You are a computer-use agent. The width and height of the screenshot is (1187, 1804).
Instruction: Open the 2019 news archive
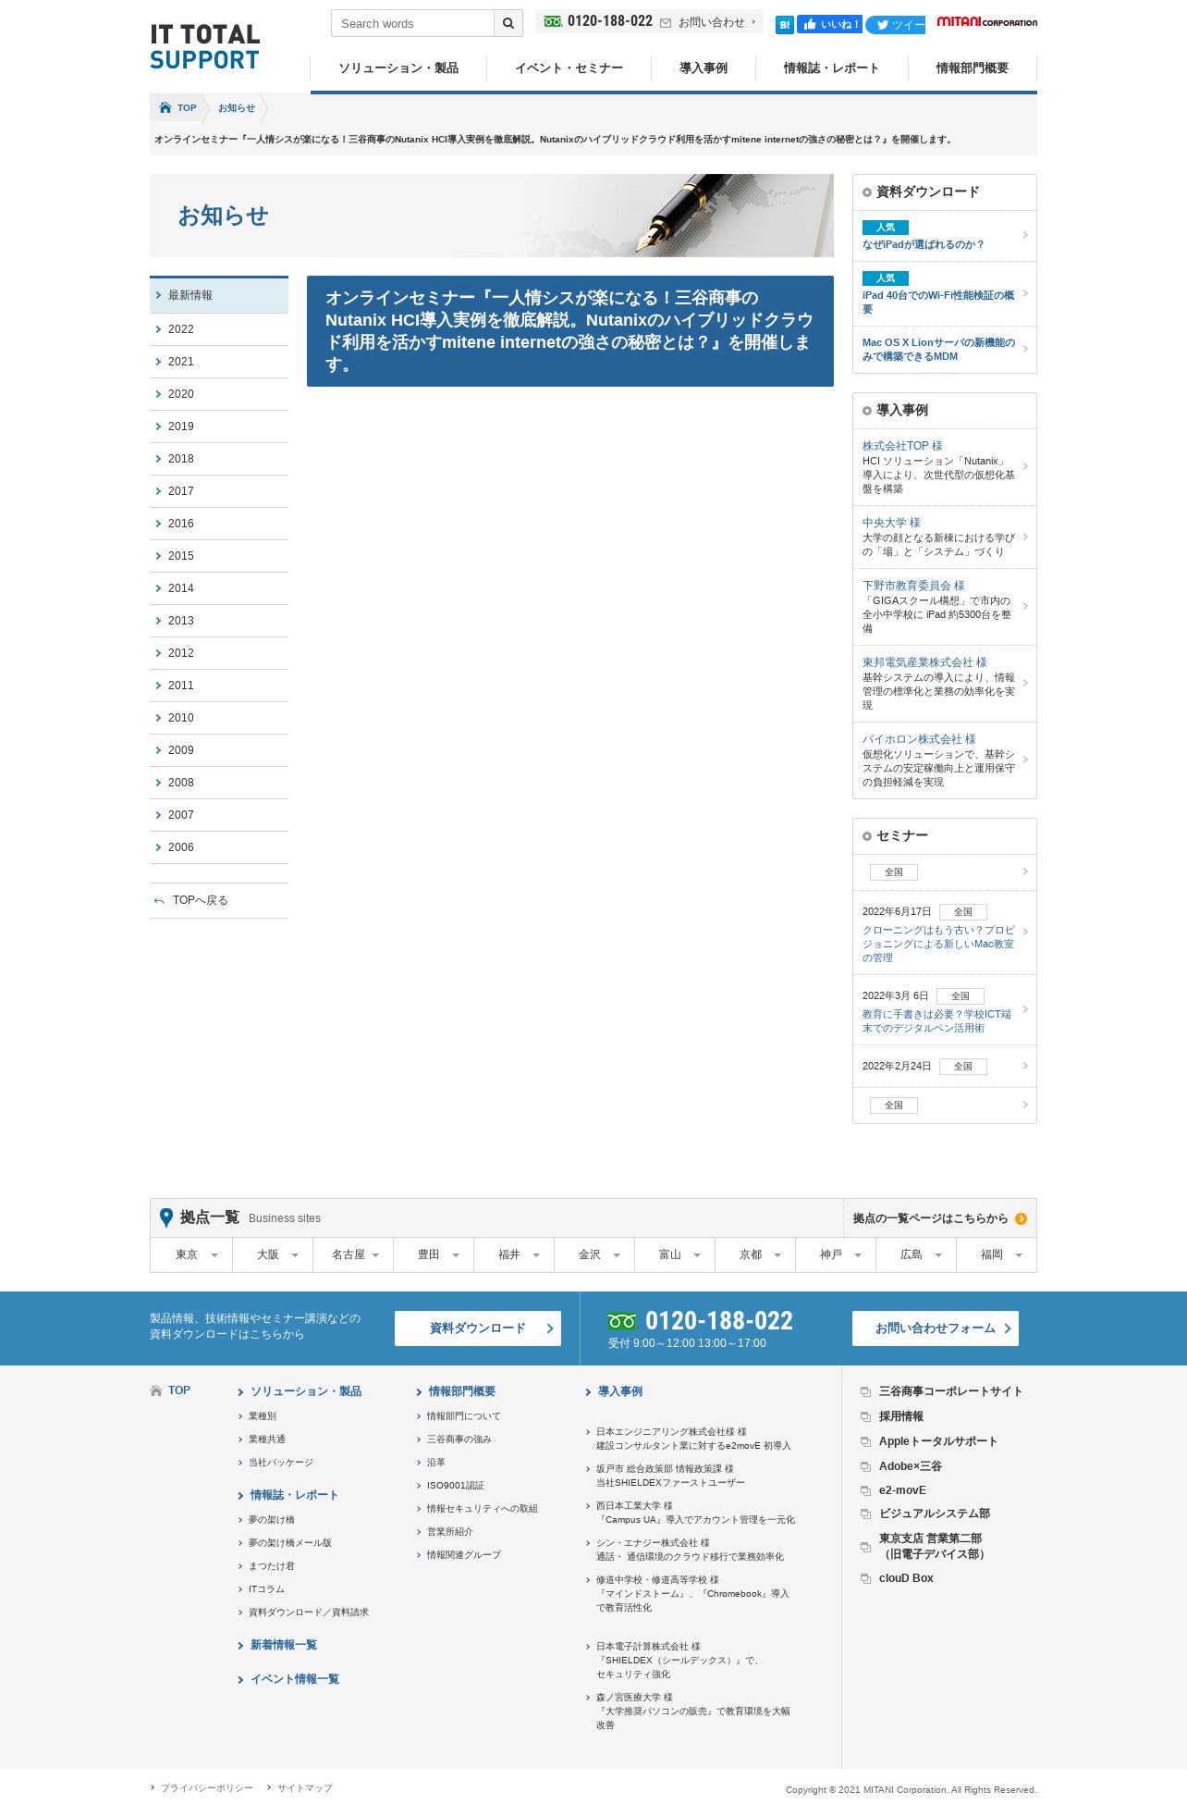pyautogui.click(x=219, y=426)
